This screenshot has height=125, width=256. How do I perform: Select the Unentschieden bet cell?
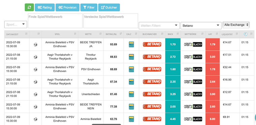pyautogui.click(x=91, y=94)
